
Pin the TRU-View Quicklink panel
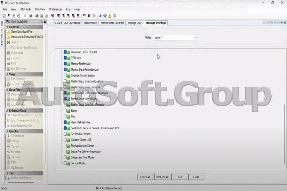pyautogui.click(x=42, y=22)
